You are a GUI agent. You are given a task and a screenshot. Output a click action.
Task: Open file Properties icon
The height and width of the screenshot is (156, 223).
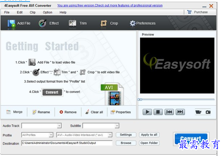[113, 112]
